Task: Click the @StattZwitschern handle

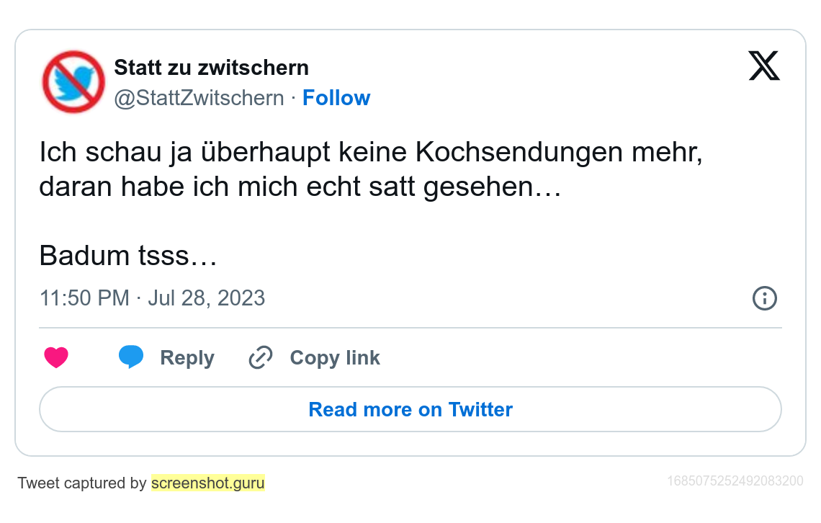Action: (199, 98)
